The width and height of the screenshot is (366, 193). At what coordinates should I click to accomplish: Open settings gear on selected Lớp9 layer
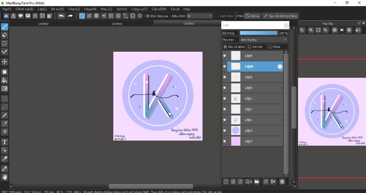[280, 66]
